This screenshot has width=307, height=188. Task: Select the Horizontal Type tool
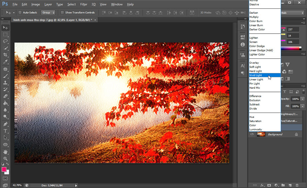5,131
